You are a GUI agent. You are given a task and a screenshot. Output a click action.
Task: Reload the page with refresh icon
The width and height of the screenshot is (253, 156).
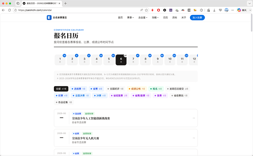pos(10,10)
